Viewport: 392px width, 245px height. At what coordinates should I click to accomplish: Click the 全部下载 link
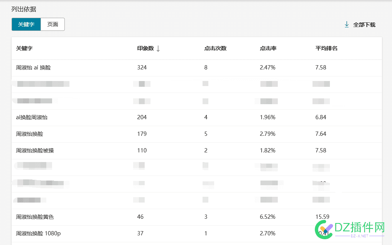point(364,25)
